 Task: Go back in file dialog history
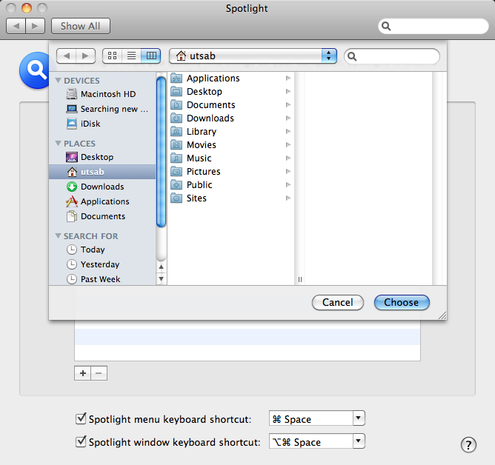66,56
